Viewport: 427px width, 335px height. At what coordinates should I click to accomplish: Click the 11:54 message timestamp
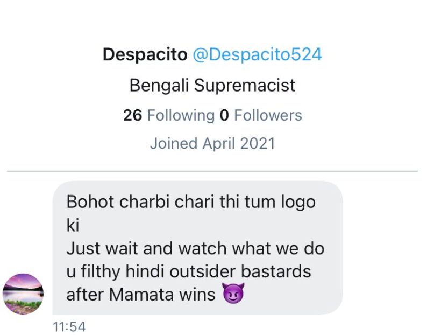point(69,326)
